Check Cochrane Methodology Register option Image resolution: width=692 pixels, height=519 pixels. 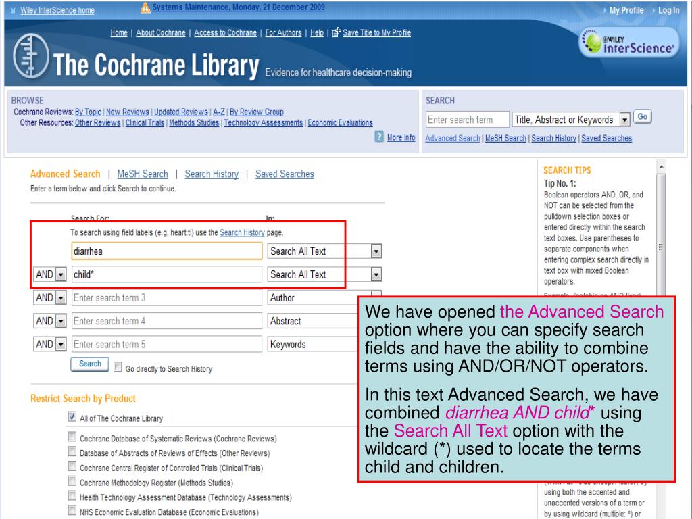72,481
